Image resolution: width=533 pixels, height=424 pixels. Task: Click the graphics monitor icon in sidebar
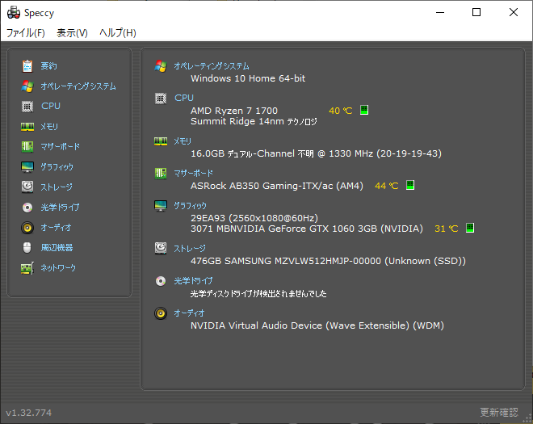pos(27,167)
